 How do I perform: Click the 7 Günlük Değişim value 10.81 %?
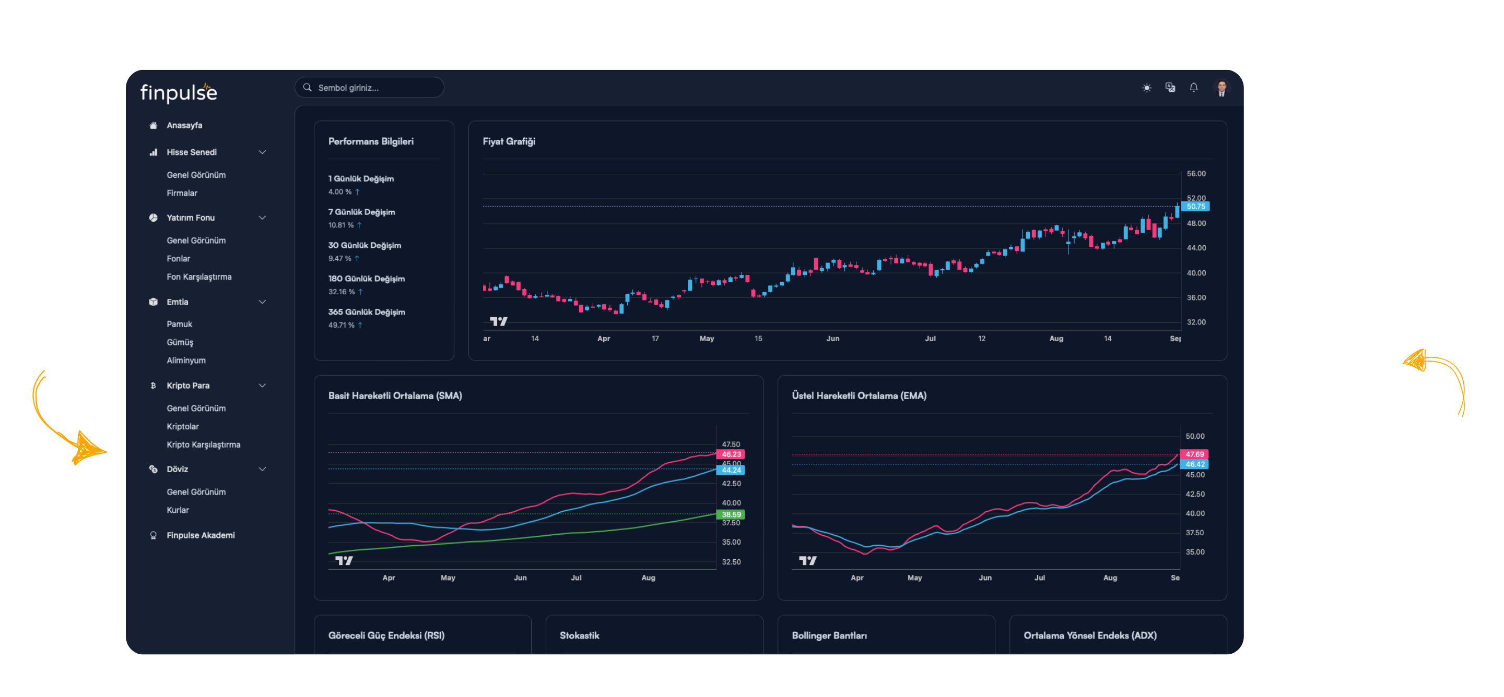(x=341, y=225)
